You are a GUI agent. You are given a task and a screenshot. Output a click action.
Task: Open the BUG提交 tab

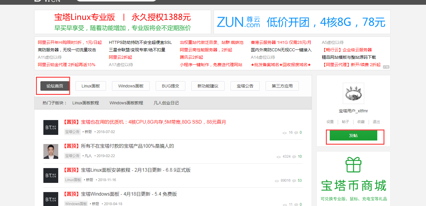[171, 86]
